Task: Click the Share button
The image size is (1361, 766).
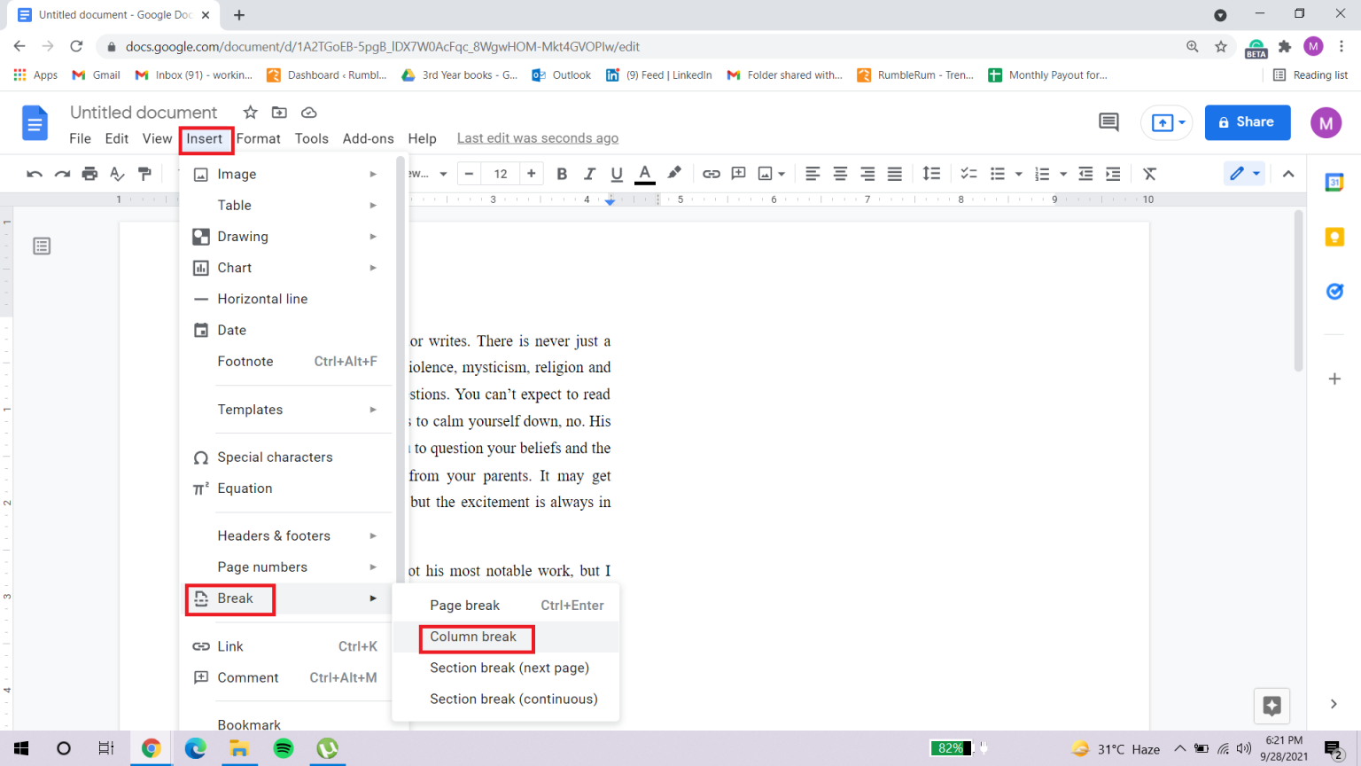Action: (x=1248, y=122)
